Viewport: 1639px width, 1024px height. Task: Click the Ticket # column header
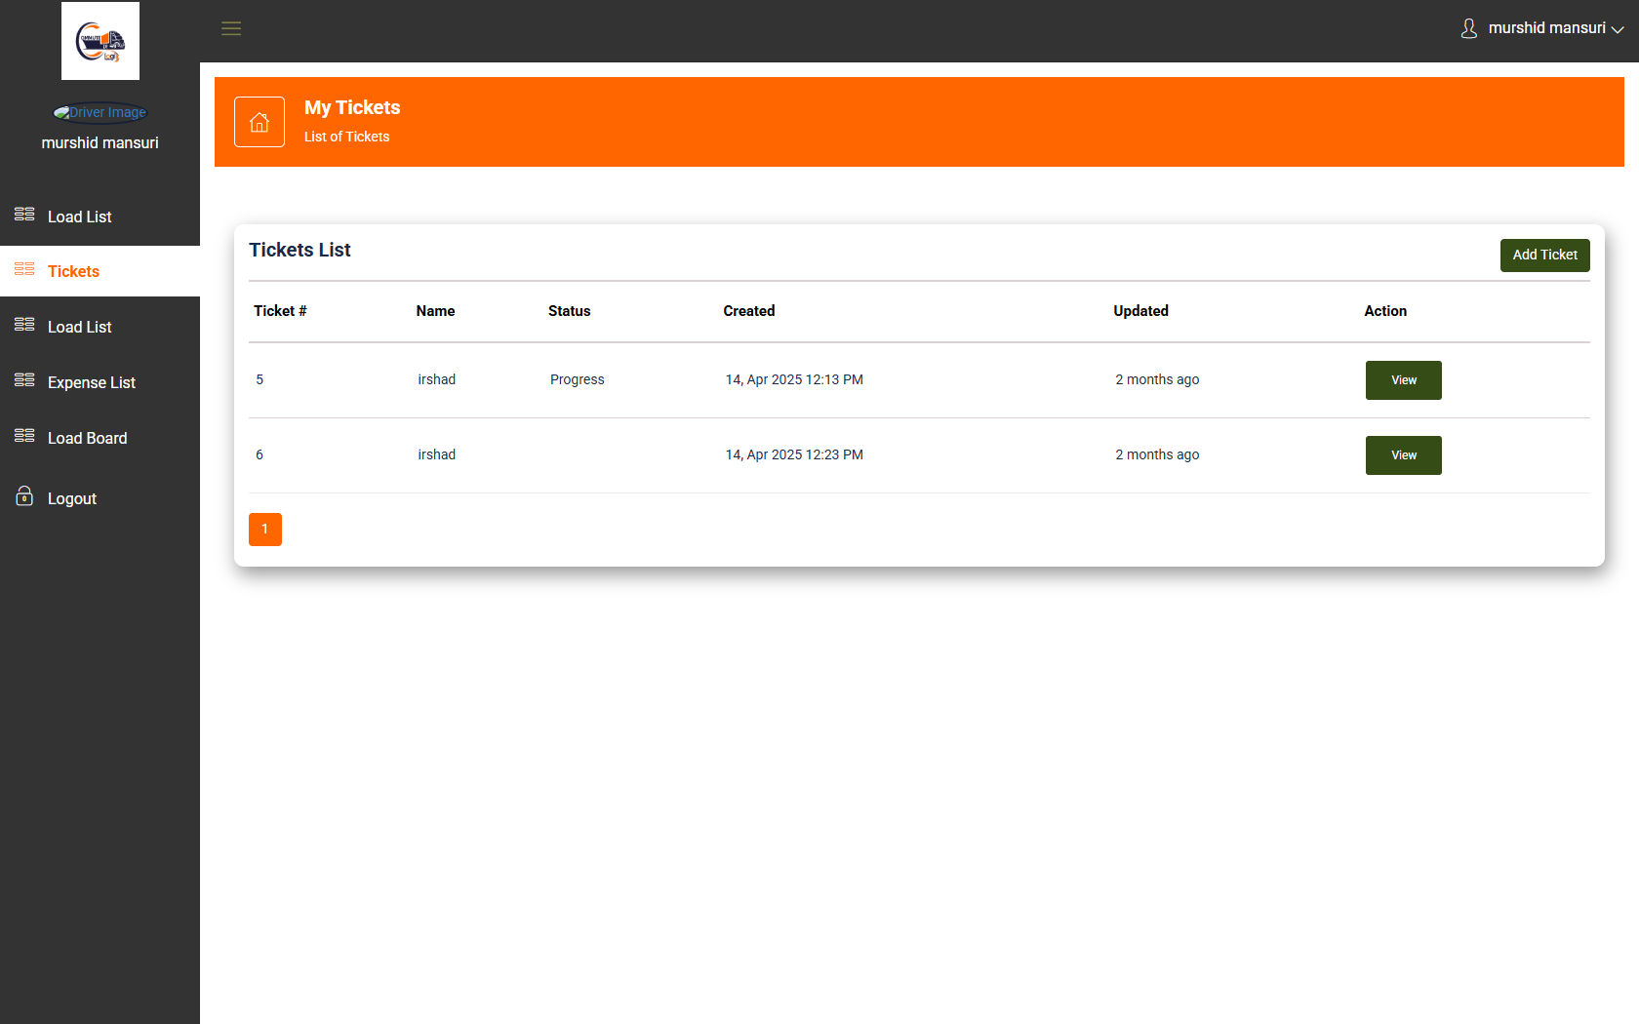(x=280, y=311)
